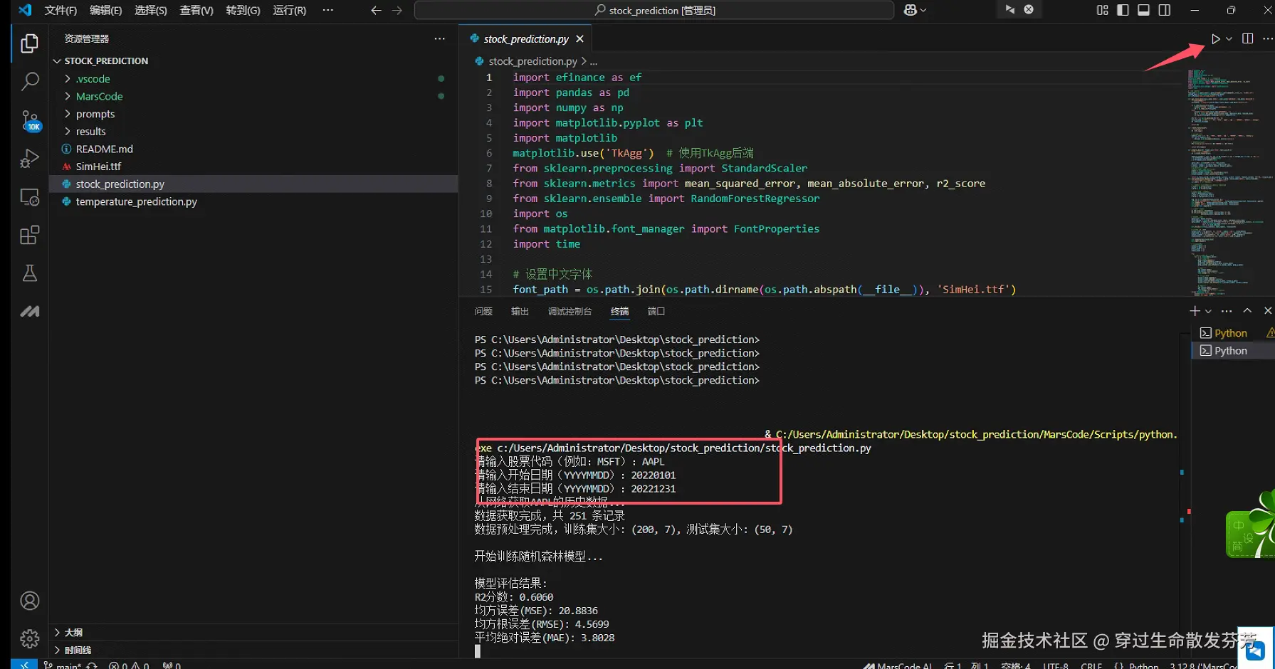Open the 编辑(E) menu
The height and width of the screenshot is (669, 1275).
(105, 10)
